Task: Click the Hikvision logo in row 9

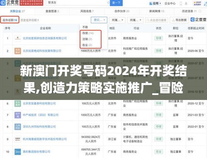Action: [18, 139]
